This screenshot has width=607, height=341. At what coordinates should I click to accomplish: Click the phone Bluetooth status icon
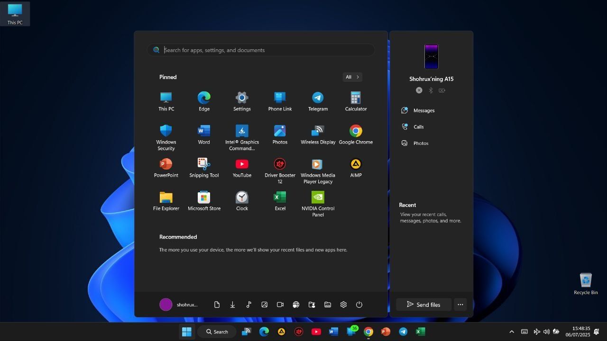(x=431, y=90)
